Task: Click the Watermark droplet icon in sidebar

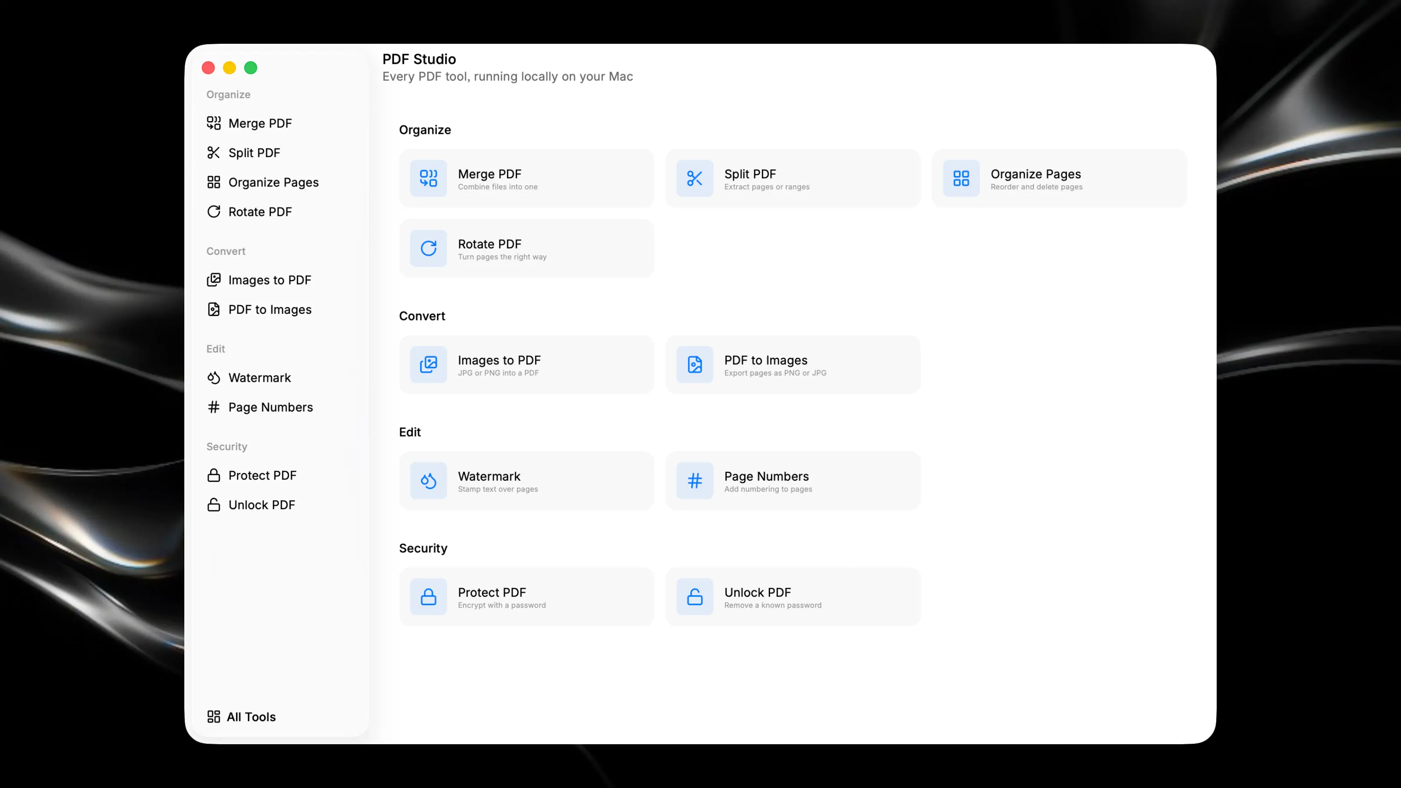Action: (214, 377)
